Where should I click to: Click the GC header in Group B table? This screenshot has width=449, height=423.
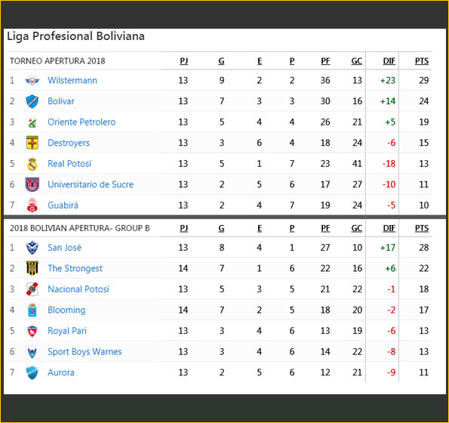[x=356, y=228]
